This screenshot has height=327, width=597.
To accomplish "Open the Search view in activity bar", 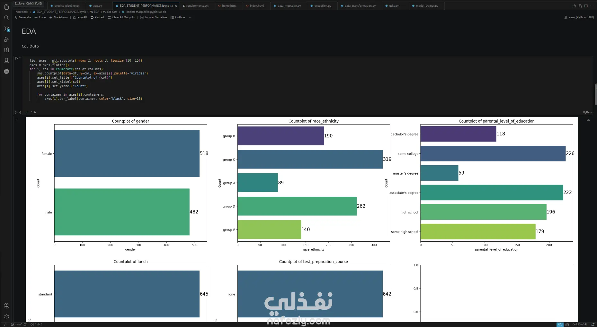I will (x=6, y=18).
